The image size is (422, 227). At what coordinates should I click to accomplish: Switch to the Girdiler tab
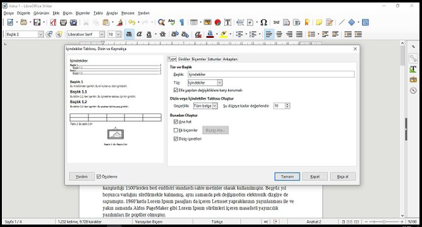coord(184,59)
